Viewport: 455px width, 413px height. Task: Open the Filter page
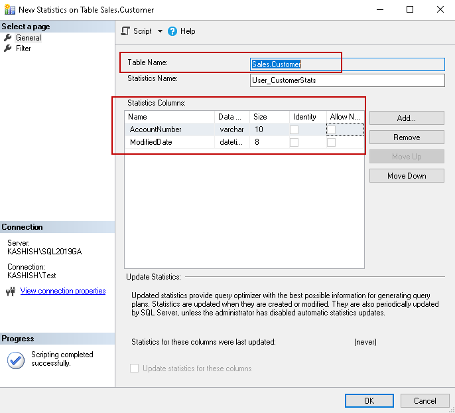coord(23,48)
